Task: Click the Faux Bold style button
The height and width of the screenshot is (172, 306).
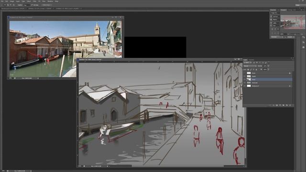Action: [272, 29]
